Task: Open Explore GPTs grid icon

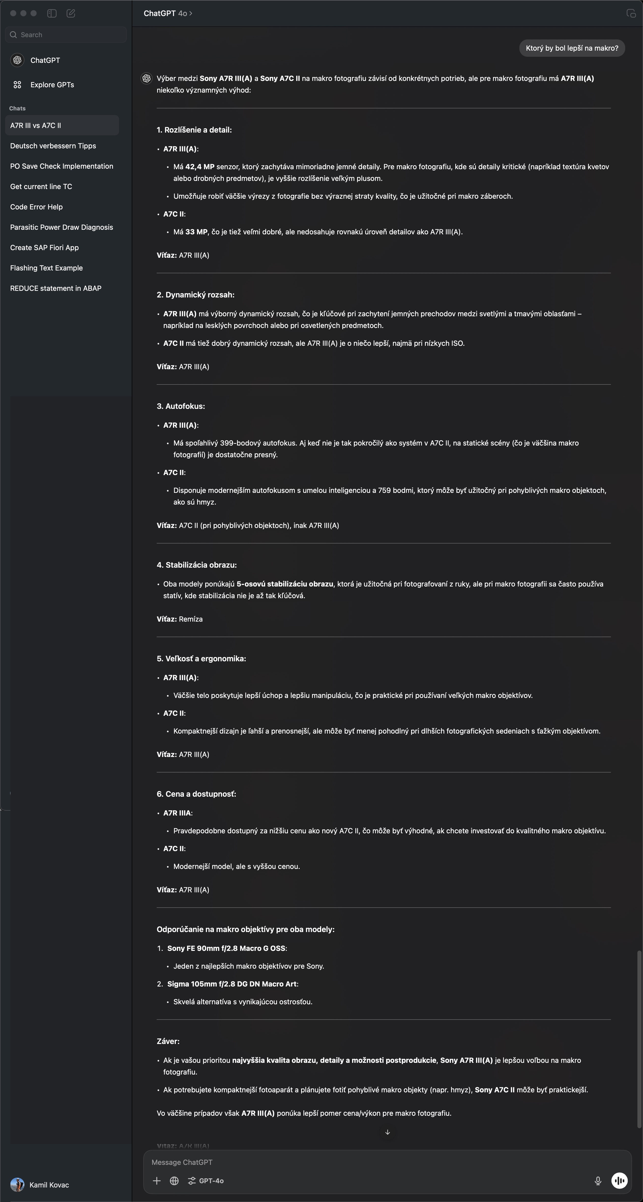Action: pos(17,84)
